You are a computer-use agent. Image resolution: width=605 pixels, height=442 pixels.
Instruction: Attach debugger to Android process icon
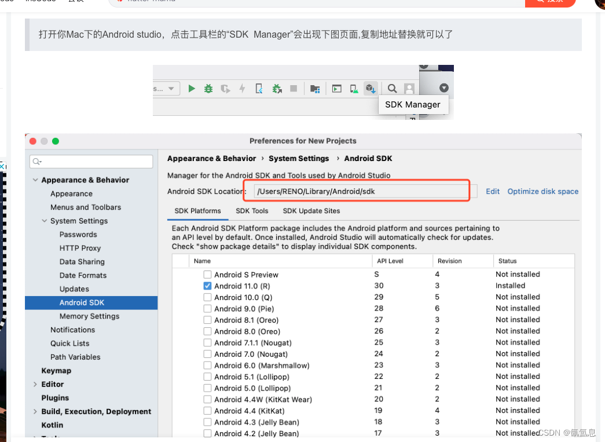pos(277,89)
